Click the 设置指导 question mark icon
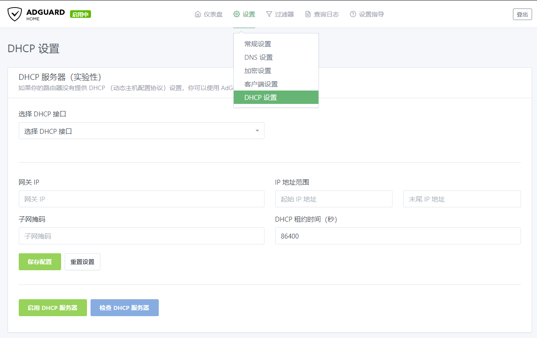This screenshot has width=537, height=338. click(352, 14)
